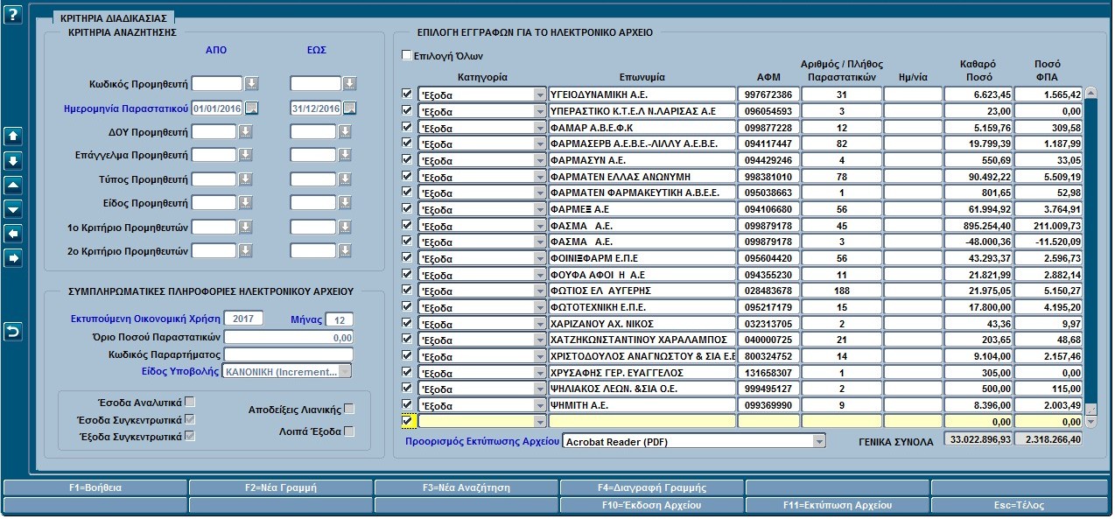Select the ΚΡΙΤΗΡΙΑ ΔΙΑΔΙΚΑΣΙΑΣ tab
This screenshot has width=1115, height=519.
coord(115,18)
